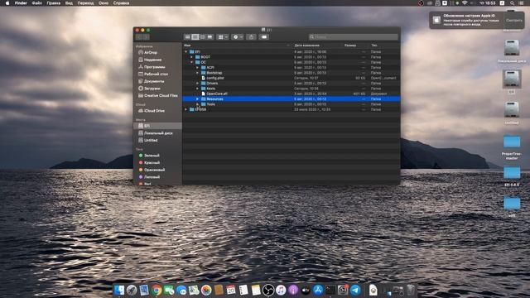Collapse the OC folder

tap(191, 62)
